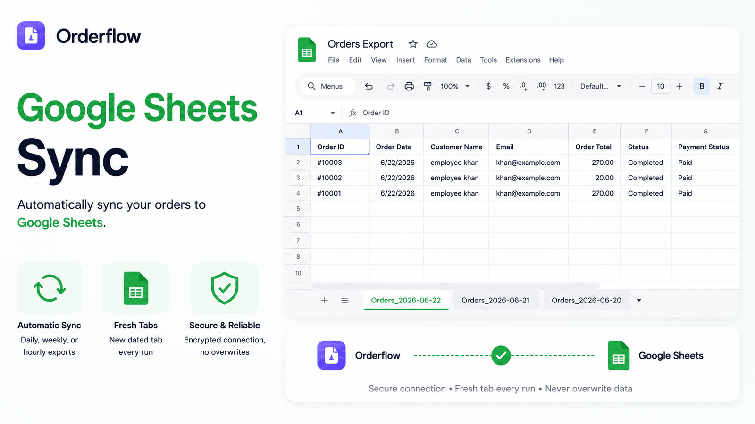Click the horizontal scrollbar under the grid
The image size is (755, 424).
point(456,286)
